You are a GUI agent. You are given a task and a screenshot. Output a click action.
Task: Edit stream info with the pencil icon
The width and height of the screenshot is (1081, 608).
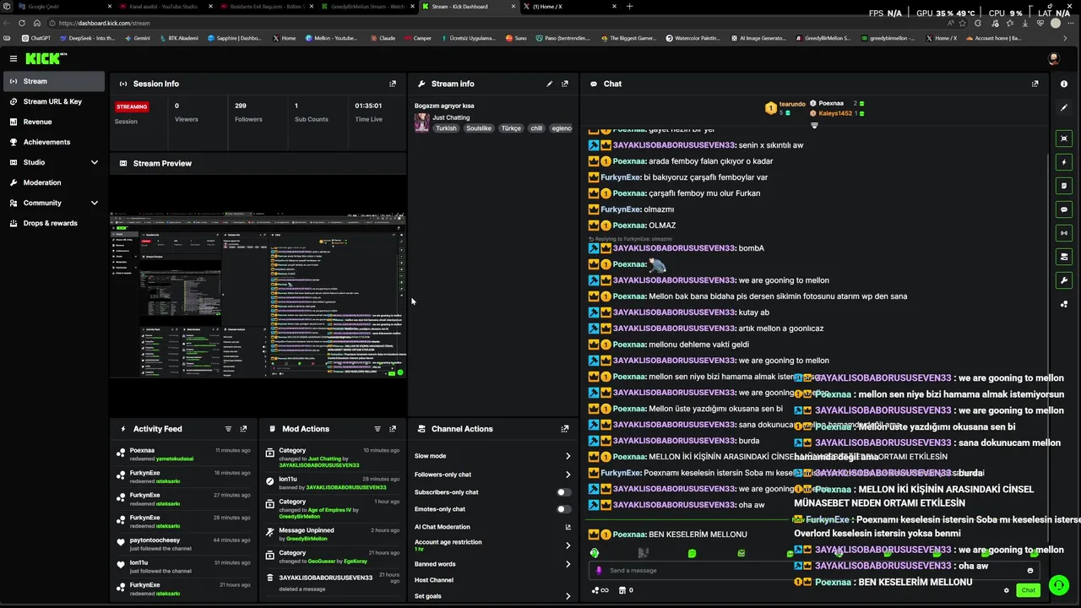click(550, 84)
